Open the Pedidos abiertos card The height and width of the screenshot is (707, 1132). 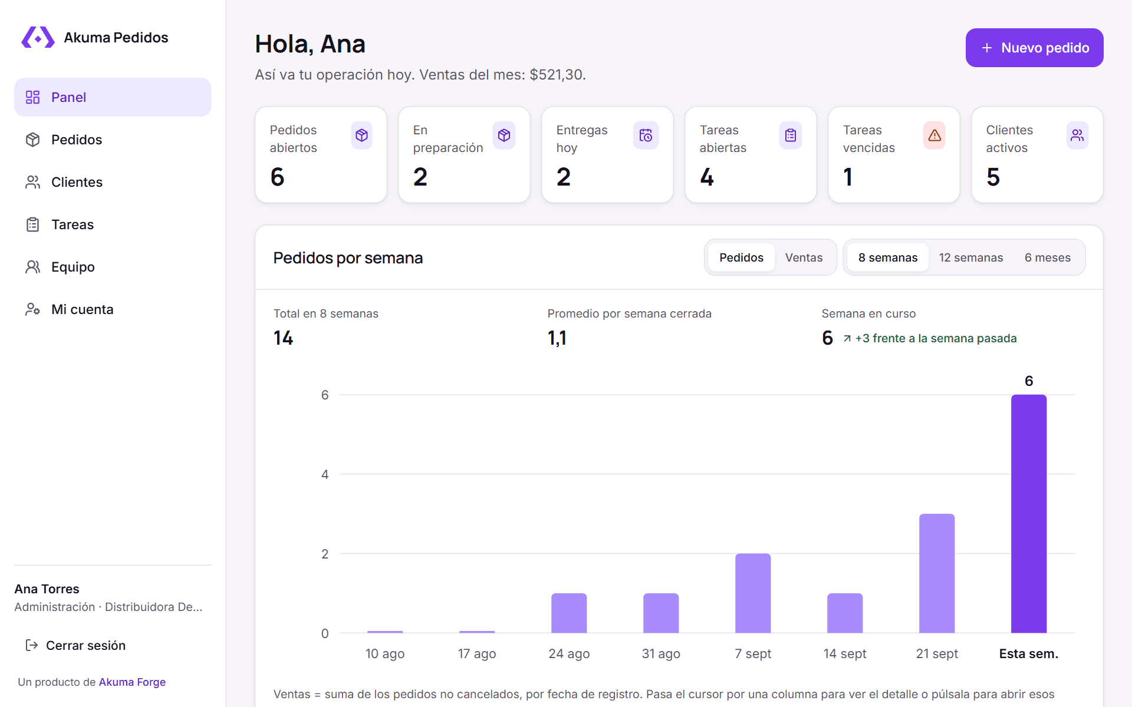(x=321, y=155)
